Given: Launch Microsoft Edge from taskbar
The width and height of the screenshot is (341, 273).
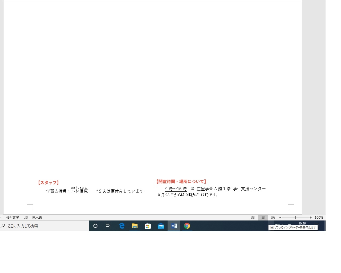Looking at the screenshot, I should (122, 226).
